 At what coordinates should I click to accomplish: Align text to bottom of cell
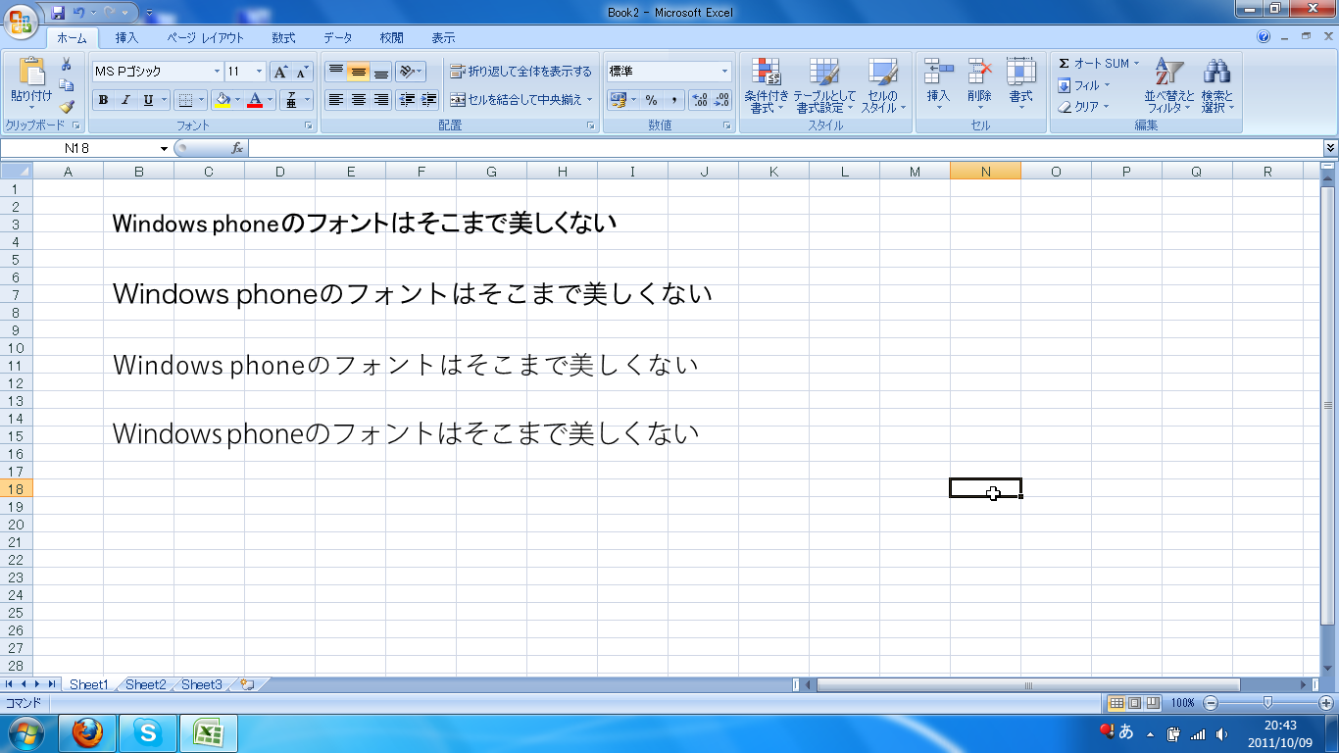pos(380,72)
